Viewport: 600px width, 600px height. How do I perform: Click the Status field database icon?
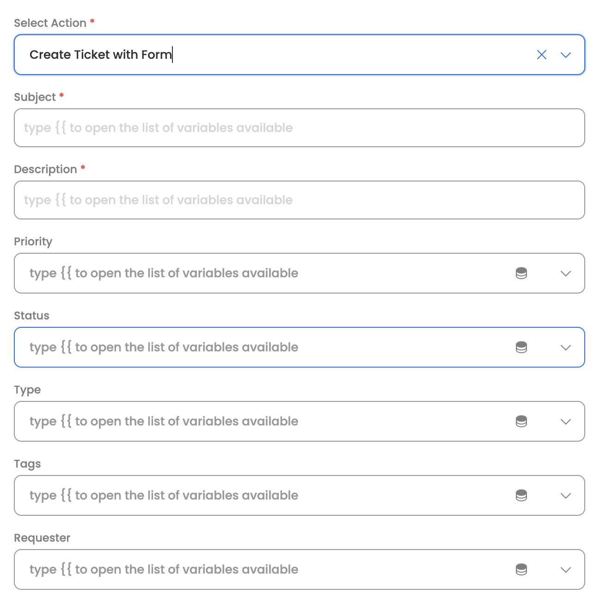521,347
